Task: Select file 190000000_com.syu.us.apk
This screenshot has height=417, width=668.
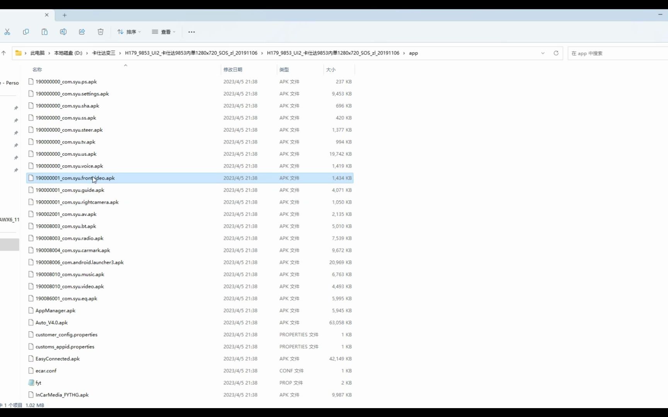Action: [190, 154]
